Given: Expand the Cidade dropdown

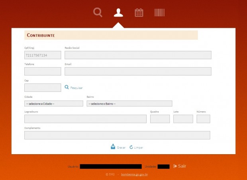Looking at the screenshot, I should click(53, 104).
